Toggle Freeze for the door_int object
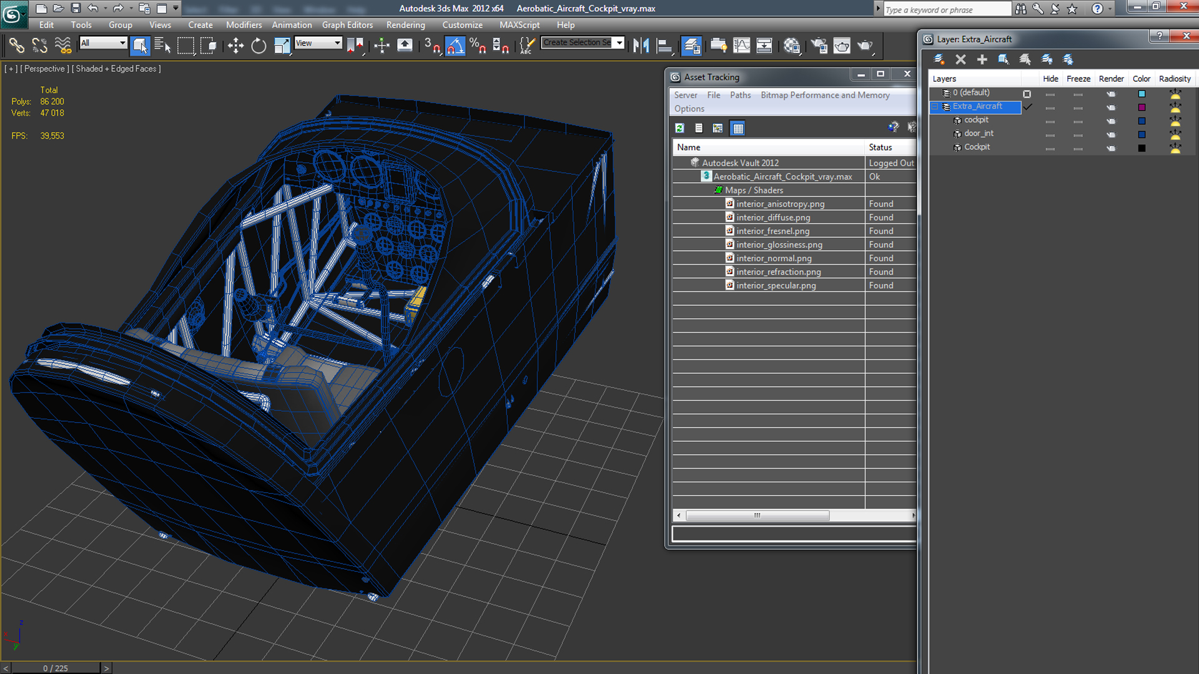1199x674 pixels. coord(1078,135)
